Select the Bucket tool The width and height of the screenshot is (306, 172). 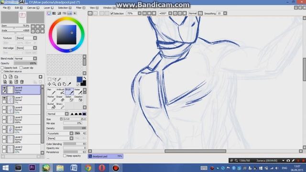click(52, 106)
